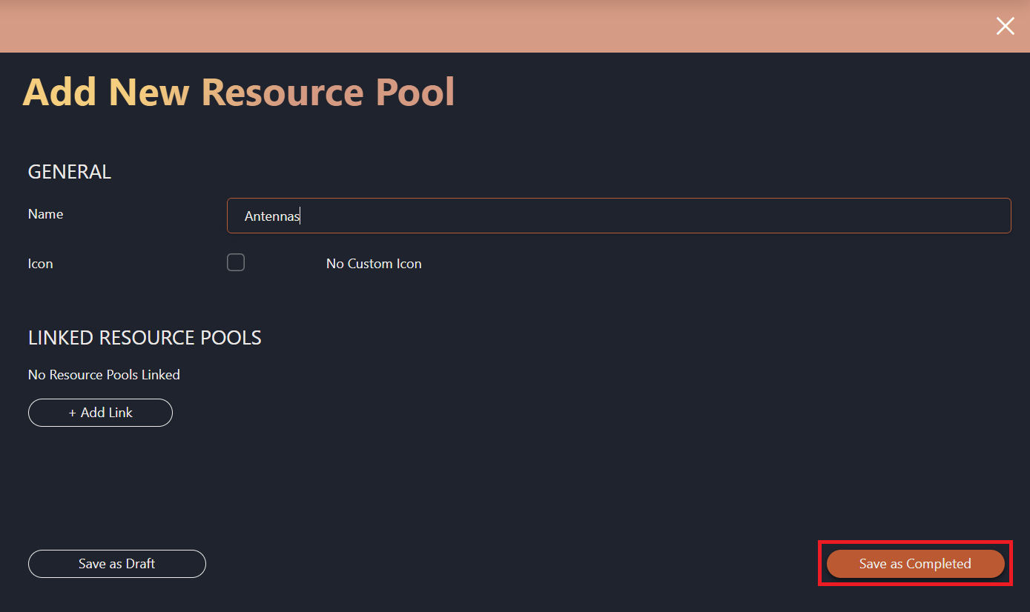Enable the custom Icon checkbox
The height and width of the screenshot is (612, 1030).
236,262
